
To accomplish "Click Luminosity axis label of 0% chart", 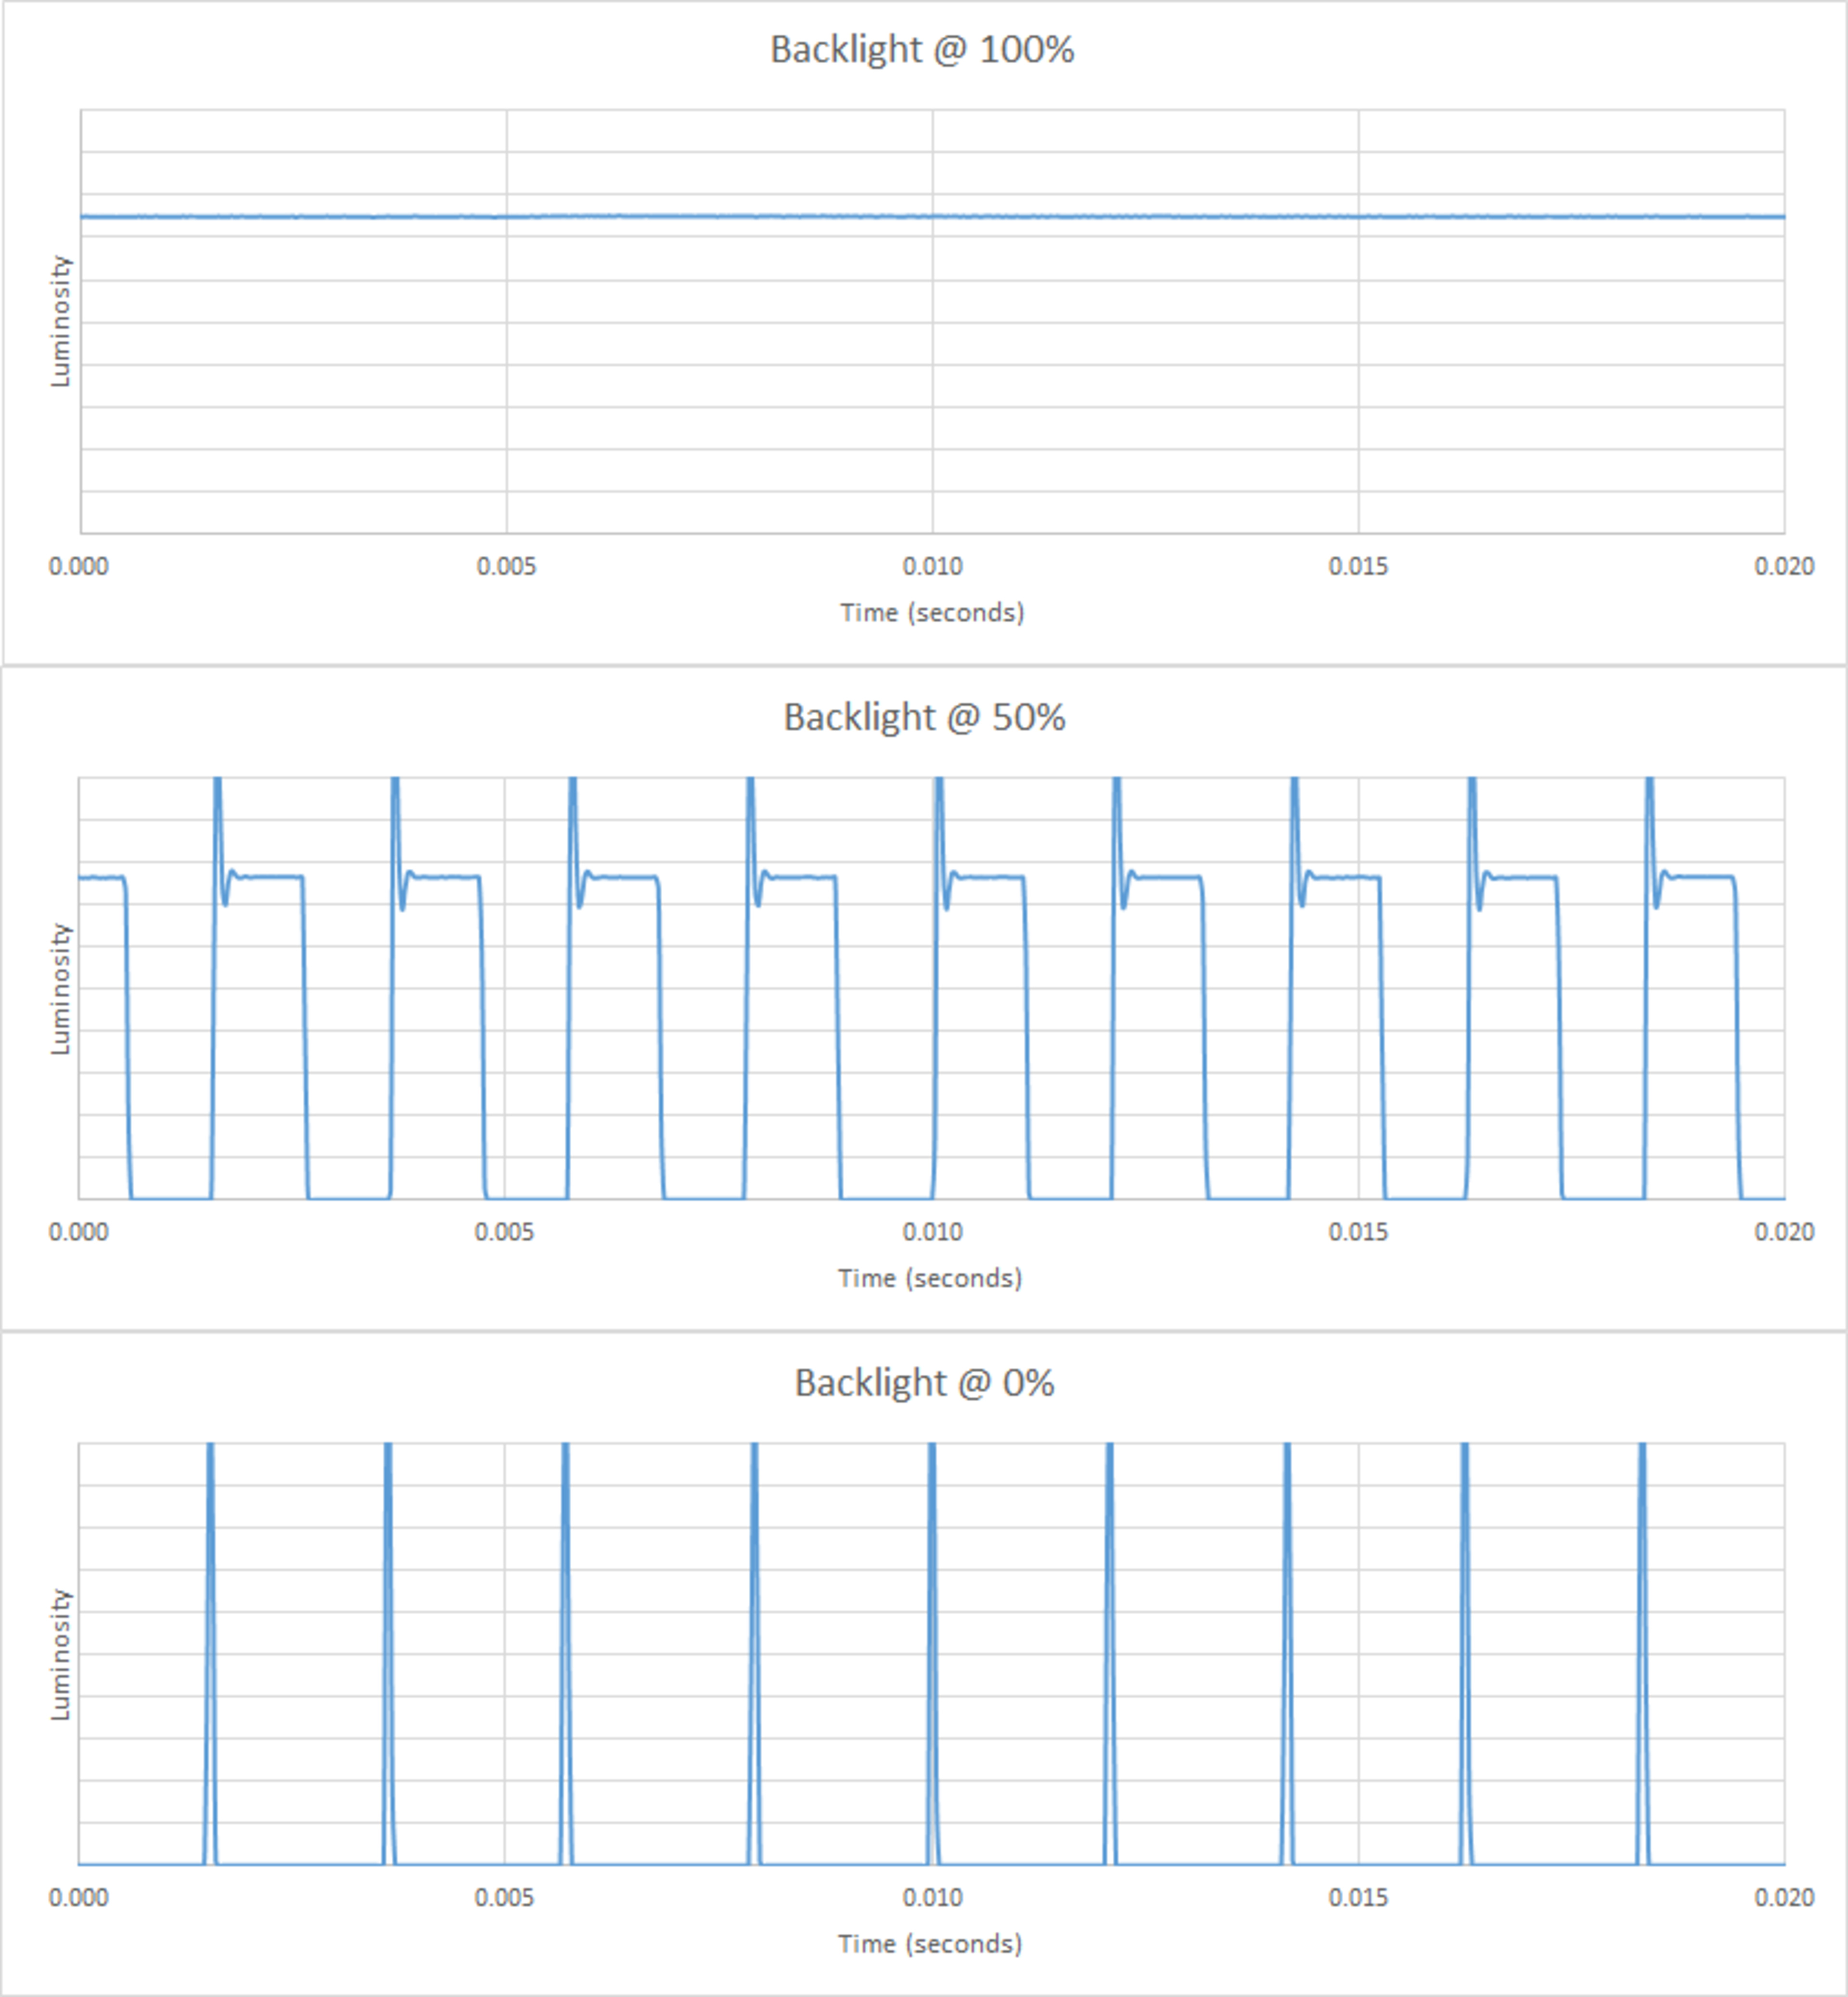I will pos(61,1655).
